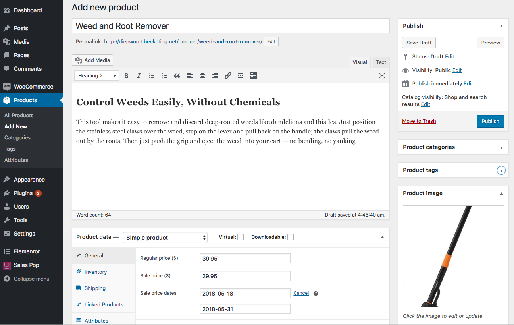Insert a numbered list
The height and width of the screenshot is (325, 514).
(164, 75)
